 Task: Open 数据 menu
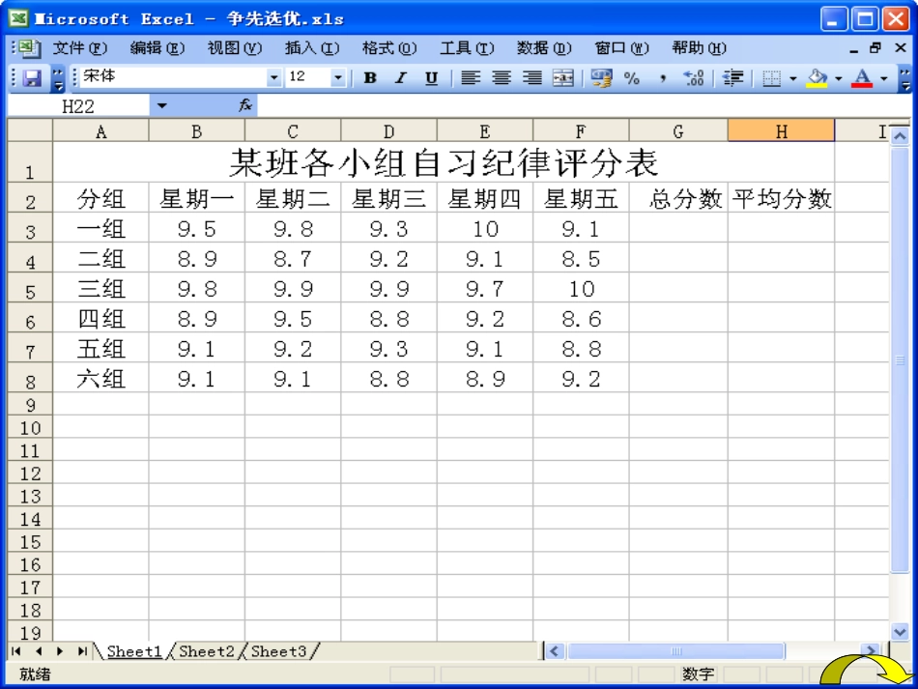tap(544, 48)
